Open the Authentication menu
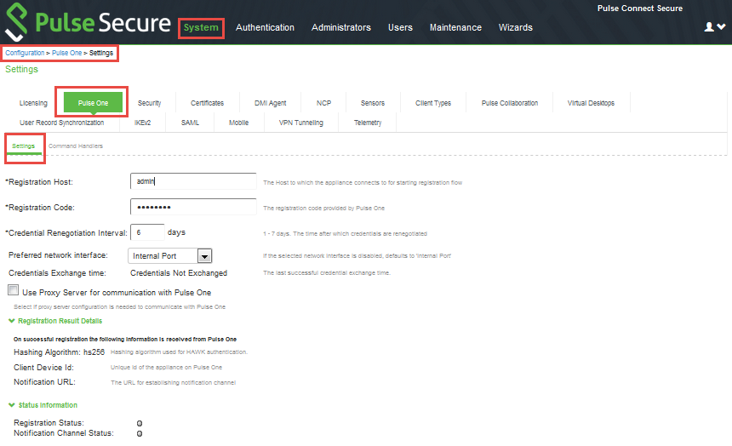The width and height of the screenshot is (732, 446). pos(265,27)
